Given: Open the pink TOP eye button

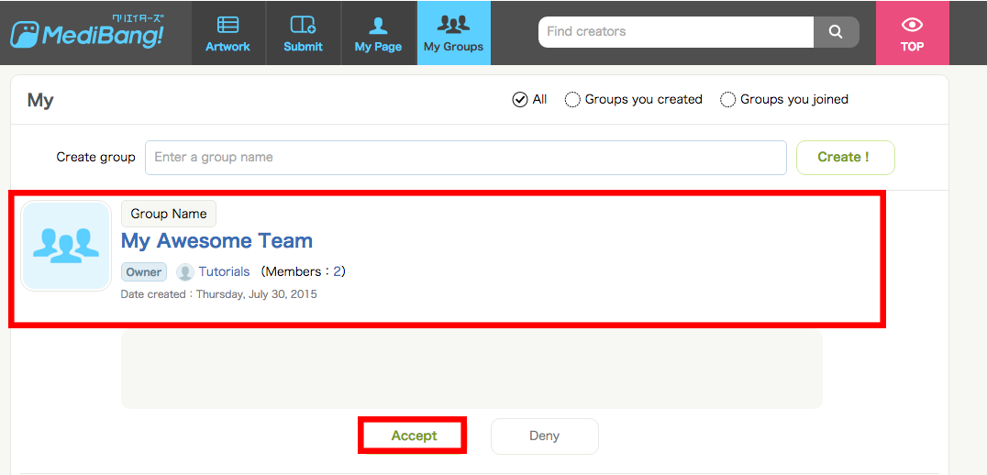Looking at the screenshot, I should point(912,33).
